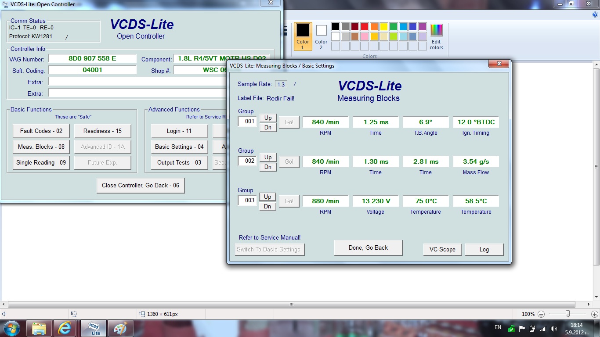The width and height of the screenshot is (600, 337).
Task: Click the Group 001 number field
Action: click(x=247, y=122)
